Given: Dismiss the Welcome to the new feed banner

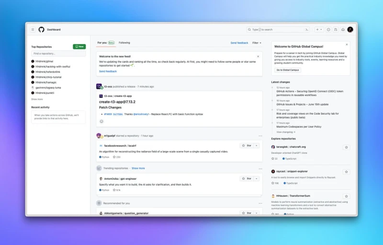Looking at the screenshot, I should 258,56.
